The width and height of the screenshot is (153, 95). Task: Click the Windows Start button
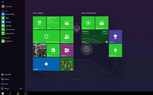(x=3, y=93)
